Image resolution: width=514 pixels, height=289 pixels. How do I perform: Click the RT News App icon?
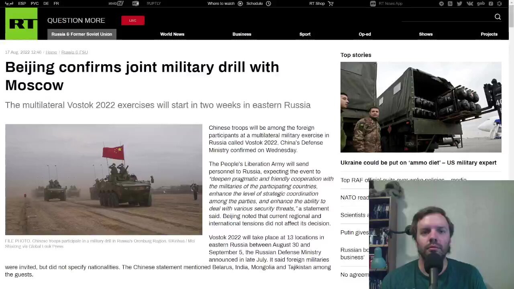[x=373, y=4]
